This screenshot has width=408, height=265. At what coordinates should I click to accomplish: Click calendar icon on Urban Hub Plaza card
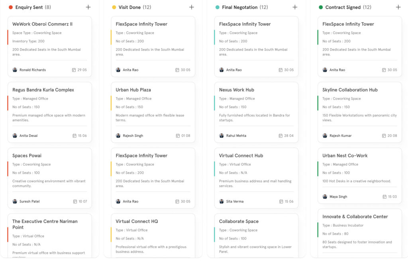pos(178,136)
